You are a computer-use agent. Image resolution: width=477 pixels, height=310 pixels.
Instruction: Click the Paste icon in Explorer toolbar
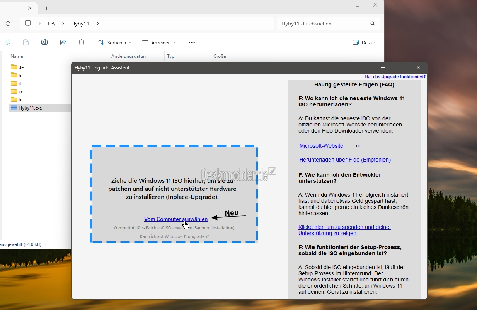pos(26,42)
